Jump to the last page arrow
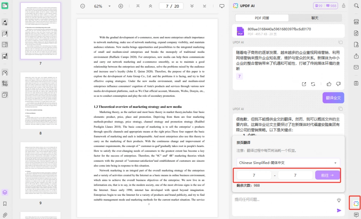This screenshot has width=361, height=219. 204,6
